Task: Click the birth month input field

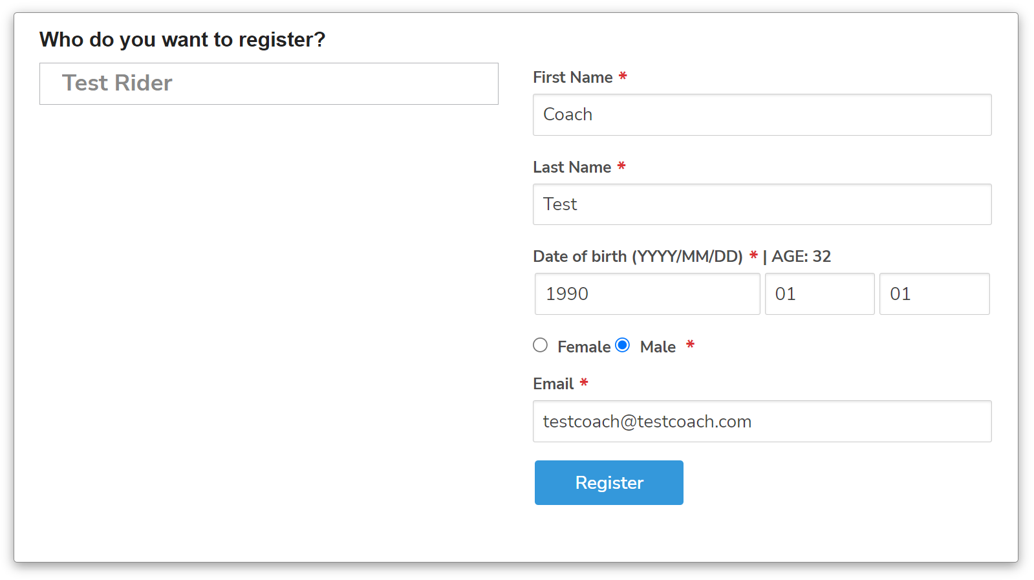Action: click(x=819, y=294)
